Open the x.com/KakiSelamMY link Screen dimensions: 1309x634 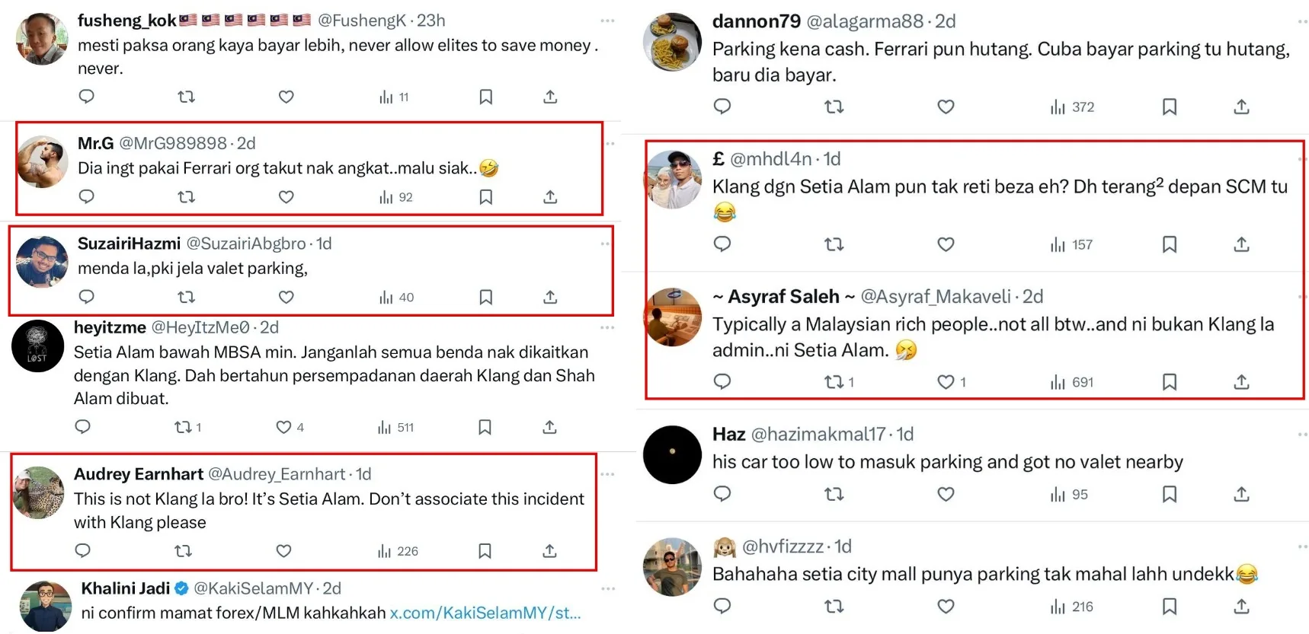(x=485, y=613)
